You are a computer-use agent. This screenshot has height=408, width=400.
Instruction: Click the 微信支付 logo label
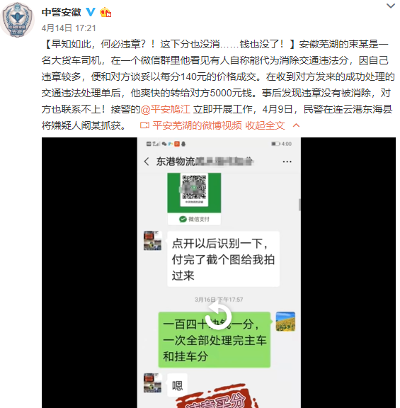click(194, 219)
